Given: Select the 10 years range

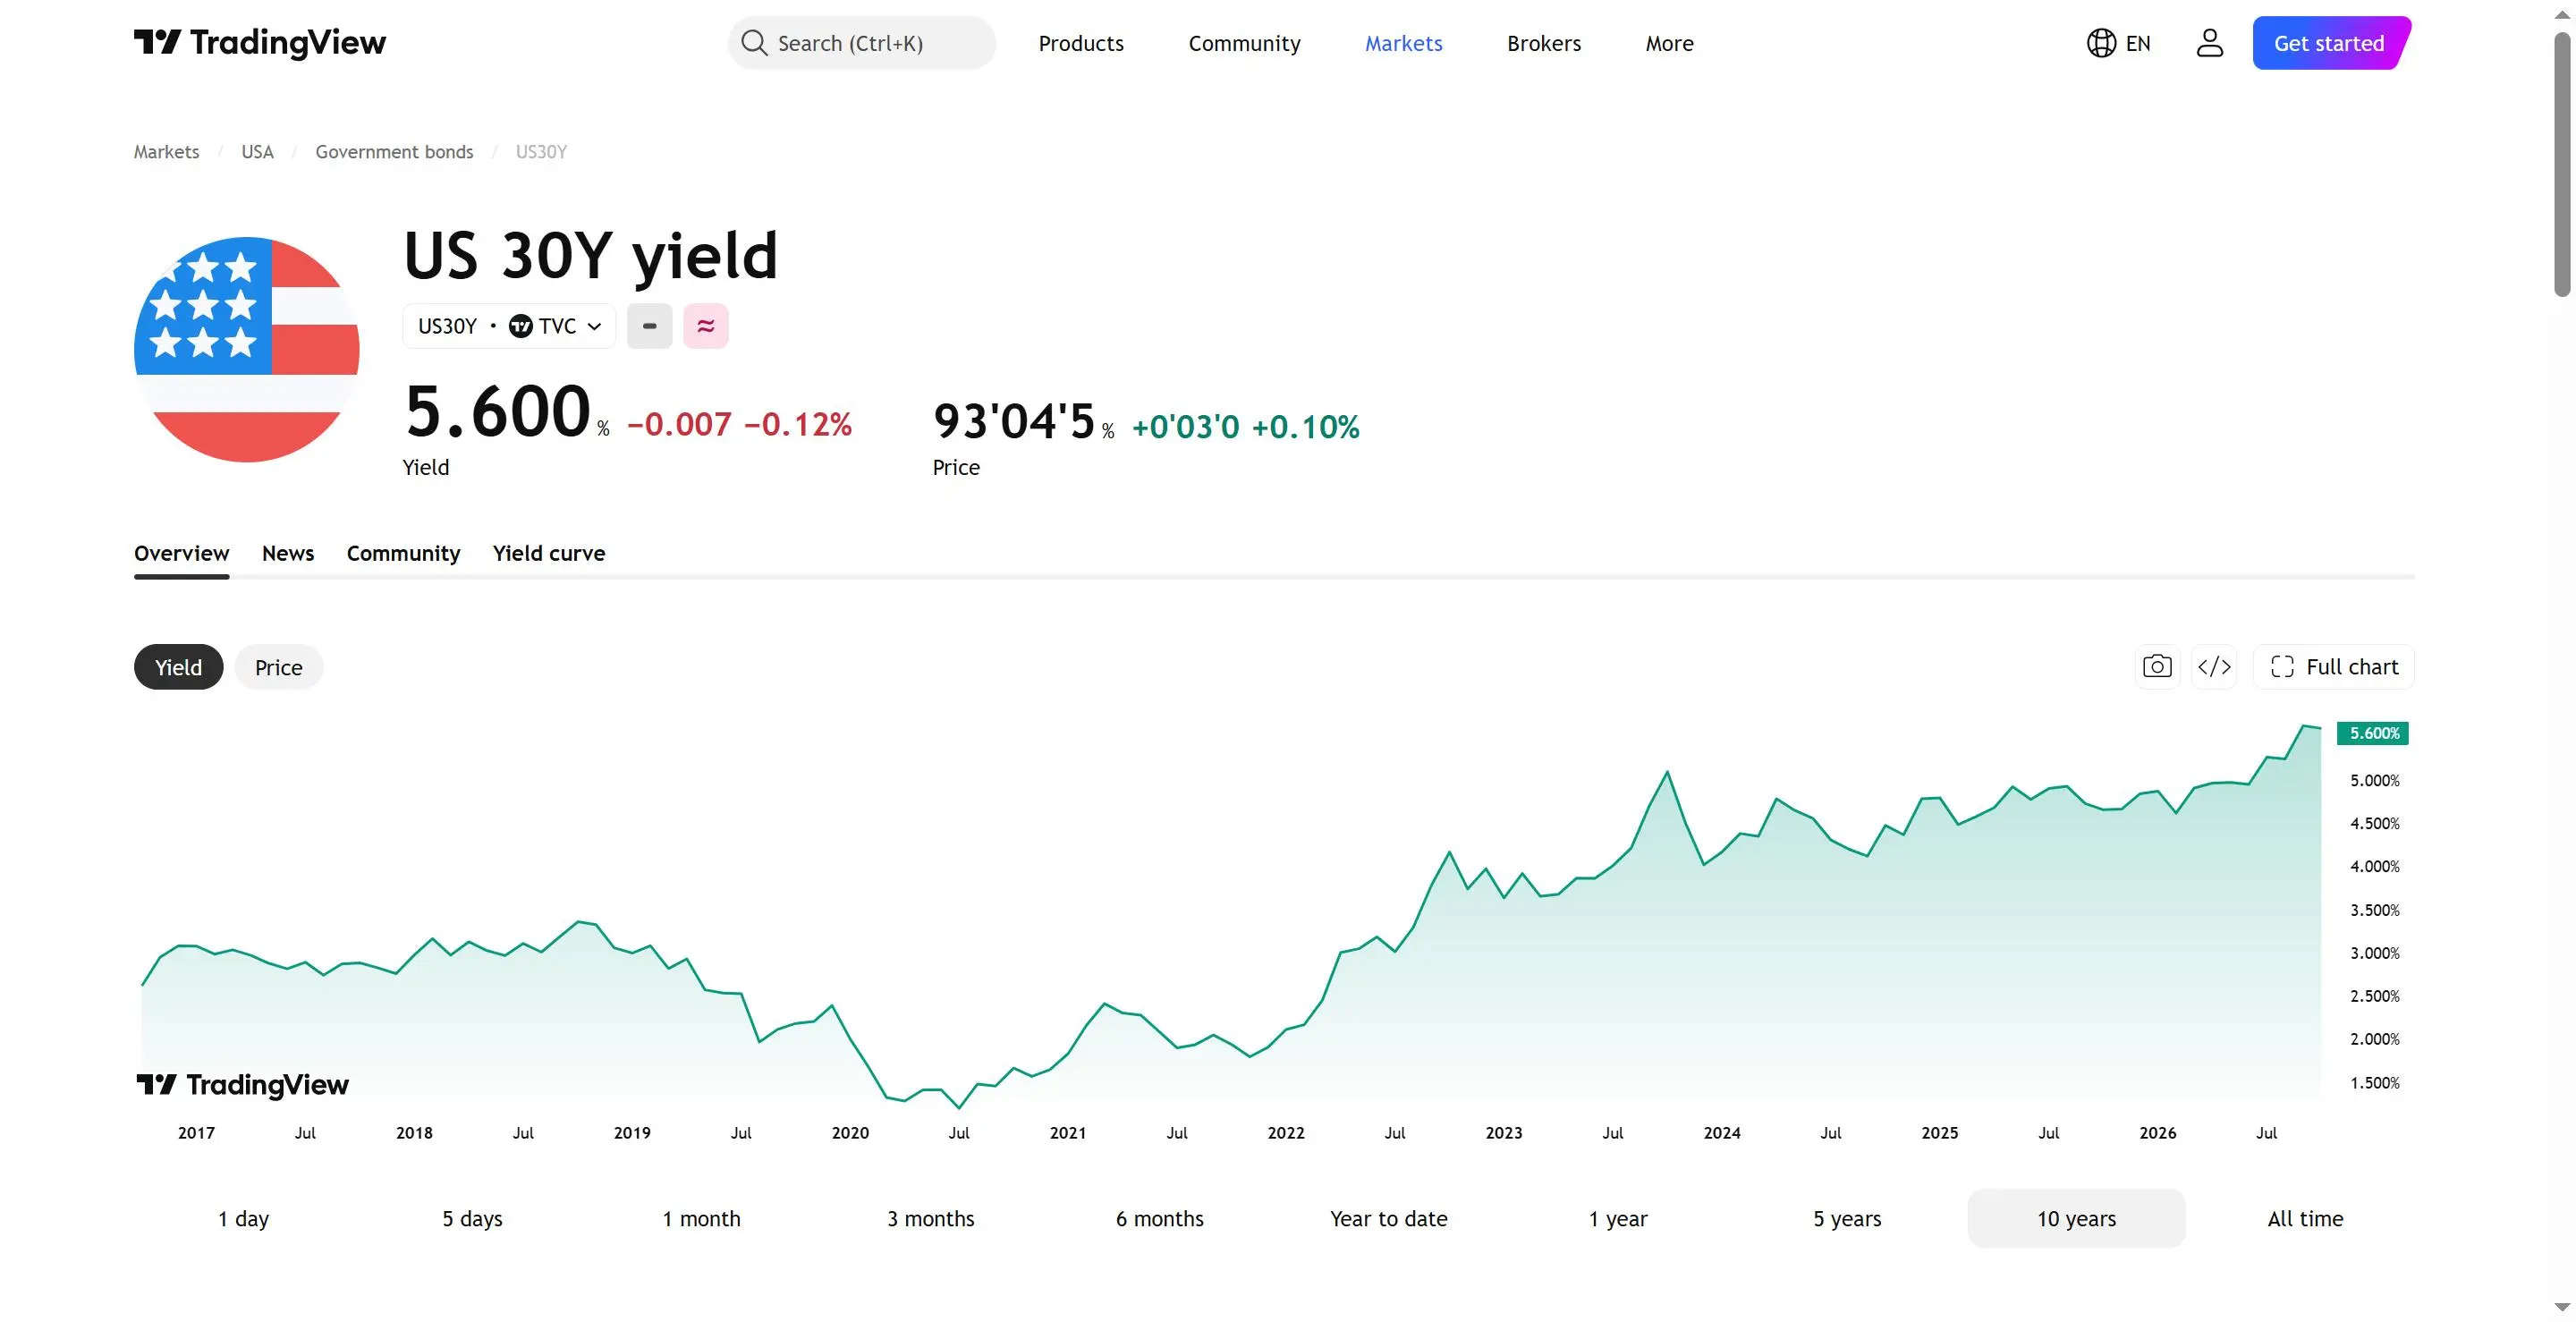Looking at the screenshot, I should pos(2076,1218).
